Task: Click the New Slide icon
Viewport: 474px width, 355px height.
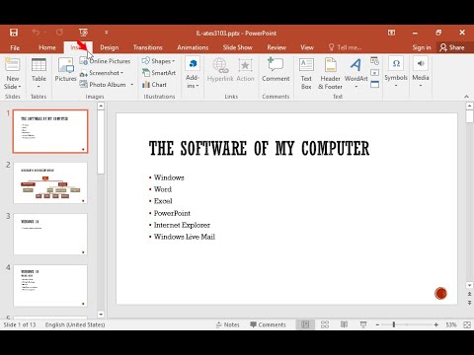Action: [13, 65]
